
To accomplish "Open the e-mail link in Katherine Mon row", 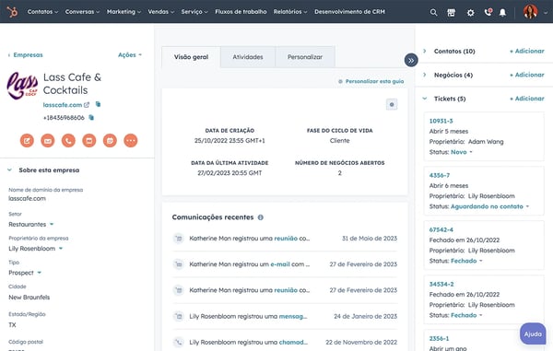I will click(280, 264).
